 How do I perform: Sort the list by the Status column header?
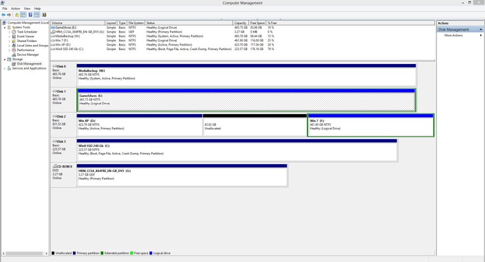[x=189, y=23]
